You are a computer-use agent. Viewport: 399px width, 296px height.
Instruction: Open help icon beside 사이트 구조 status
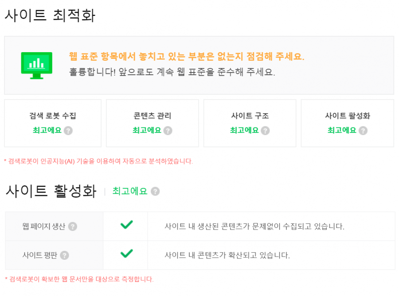coord(265,131)
